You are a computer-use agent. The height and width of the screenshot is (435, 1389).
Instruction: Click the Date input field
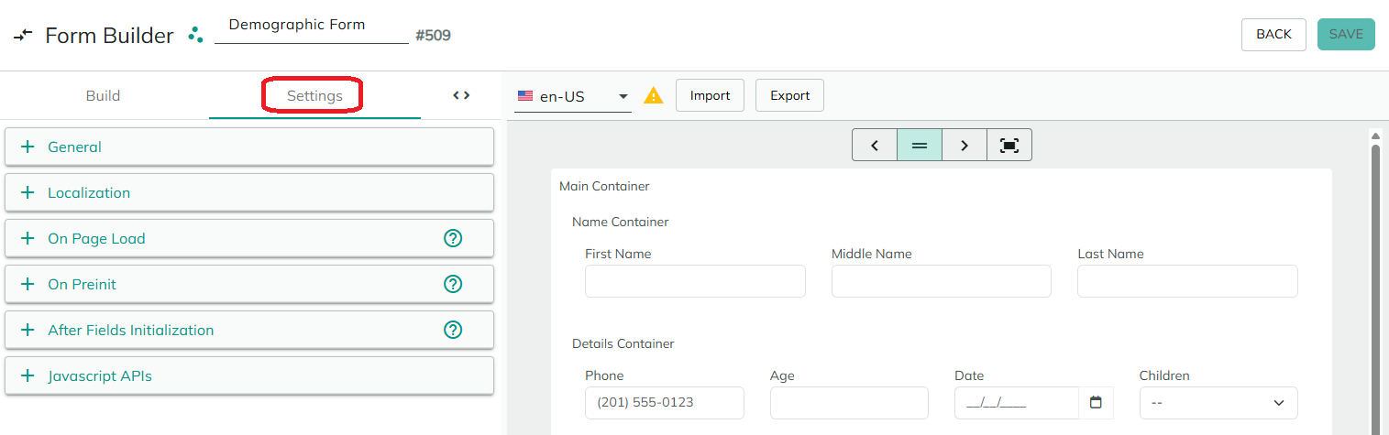point(1017,403)
